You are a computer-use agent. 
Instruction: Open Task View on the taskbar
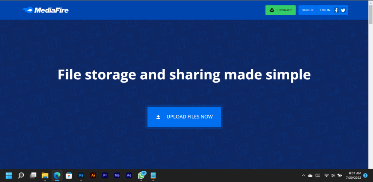[x=33, y=175]
